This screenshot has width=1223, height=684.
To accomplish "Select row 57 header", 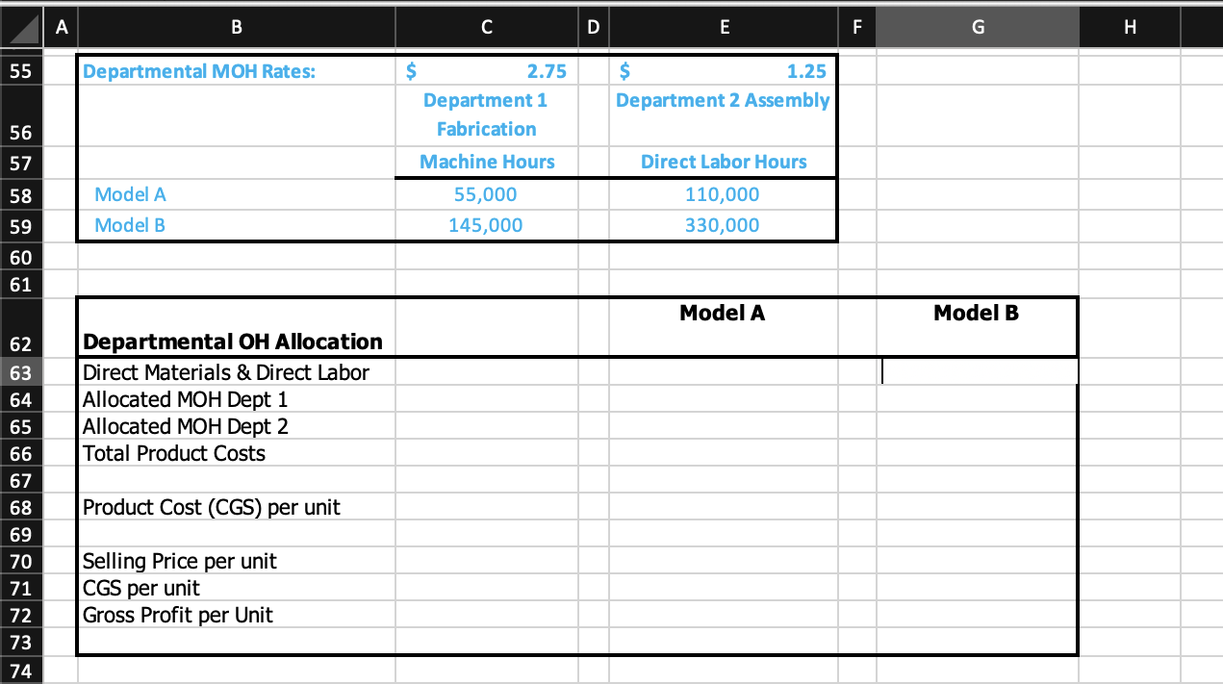I will (x=22, y=163).
